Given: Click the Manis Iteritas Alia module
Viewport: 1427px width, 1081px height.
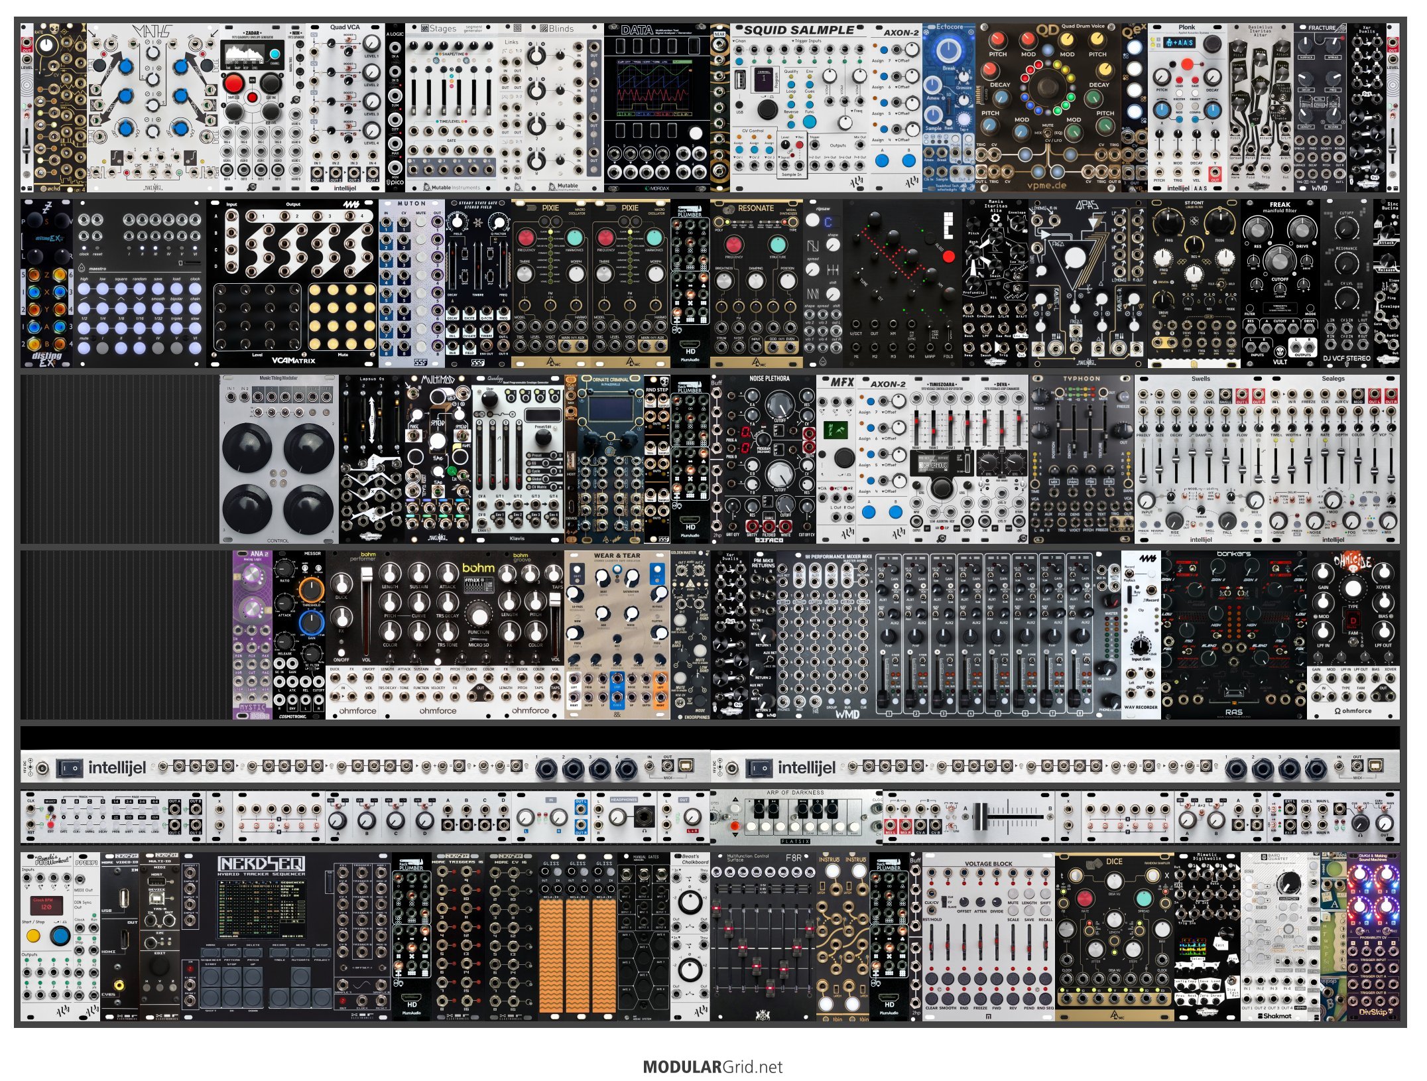Looking at the screenshot, I should coord(995,283).
